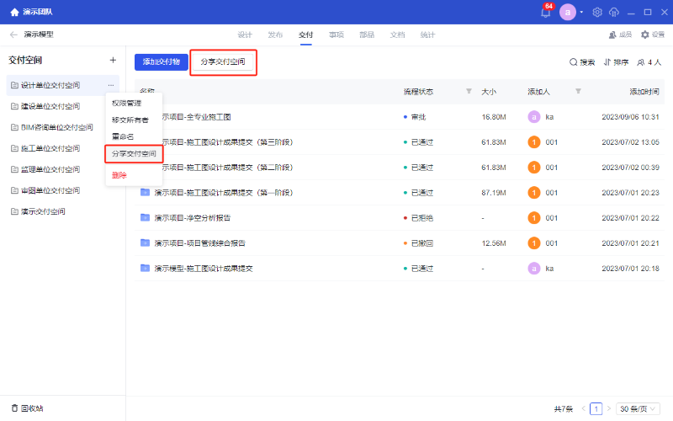673x421 pixels.
Task: Switch to the 发布 tab
Action: pos(275,35)
